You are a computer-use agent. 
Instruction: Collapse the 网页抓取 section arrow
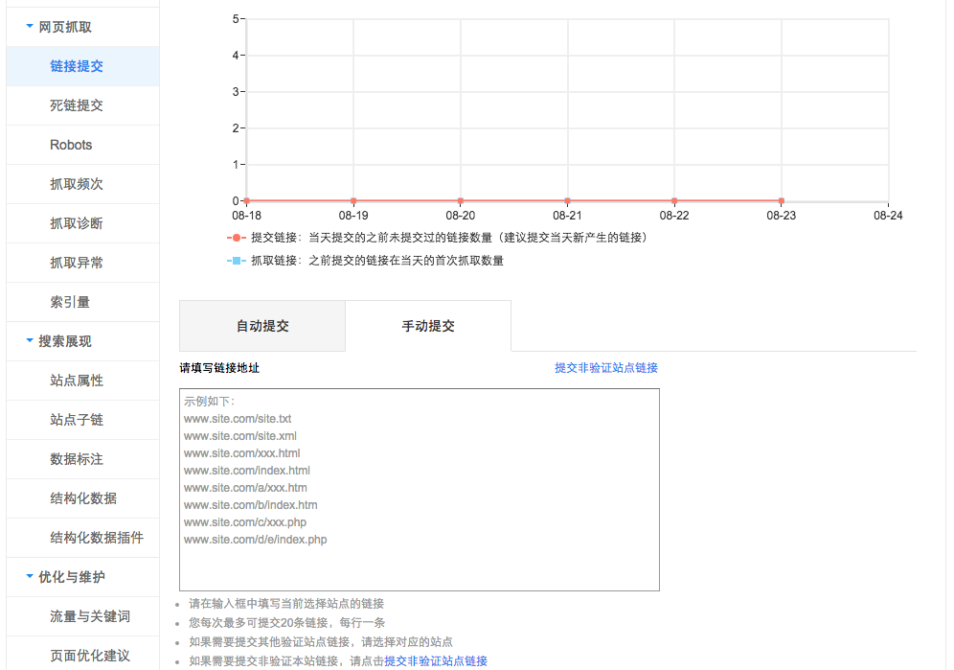pyautogui.click(x=30, y=27)
